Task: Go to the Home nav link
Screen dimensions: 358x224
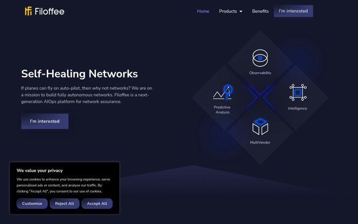Action: coord(203,11)
